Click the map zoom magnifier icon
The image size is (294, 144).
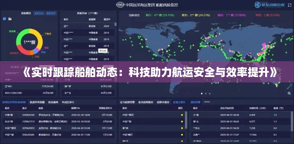click(289, 93)
